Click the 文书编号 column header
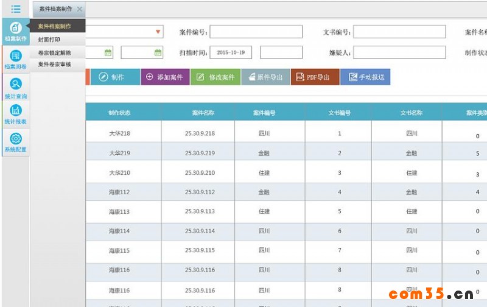 tap(340, 113)
